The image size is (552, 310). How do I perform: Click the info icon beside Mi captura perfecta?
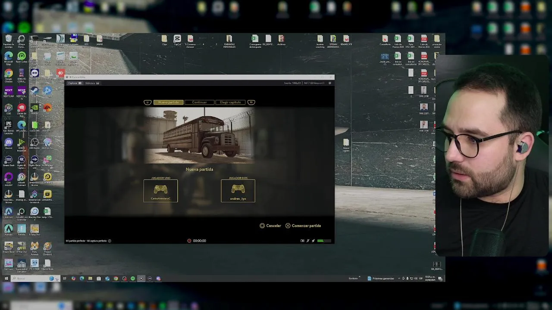pos(110,241)
